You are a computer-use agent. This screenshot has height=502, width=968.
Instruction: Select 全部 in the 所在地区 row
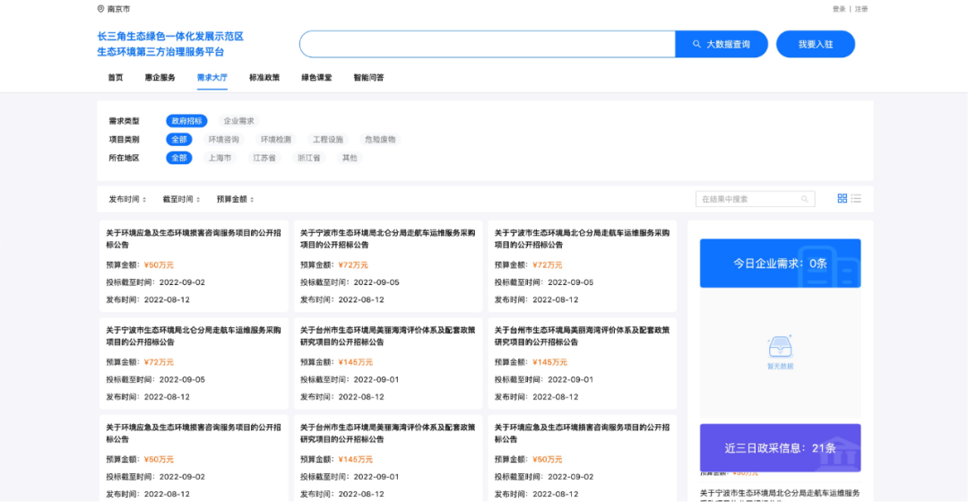tap(179, 158)
